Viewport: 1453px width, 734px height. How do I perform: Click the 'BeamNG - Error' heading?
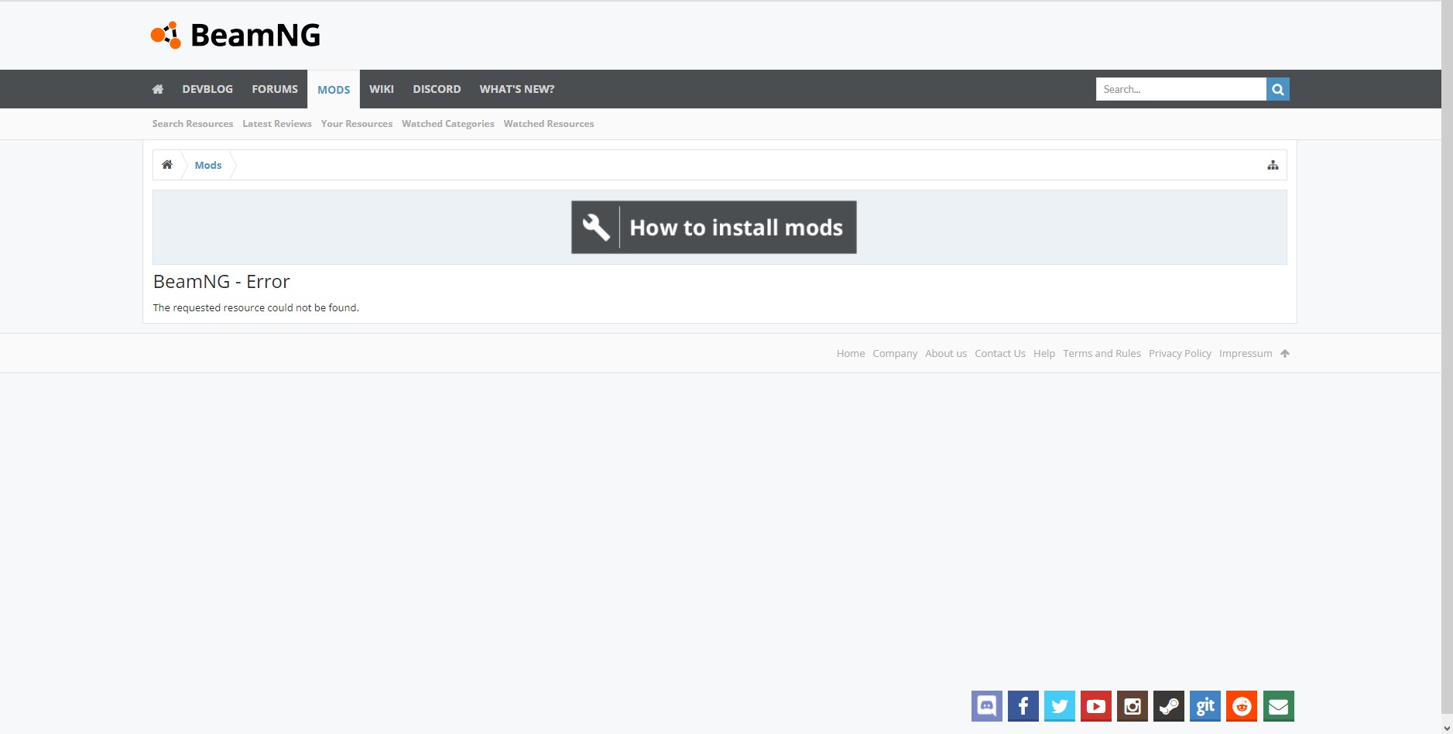coord(221,282)
